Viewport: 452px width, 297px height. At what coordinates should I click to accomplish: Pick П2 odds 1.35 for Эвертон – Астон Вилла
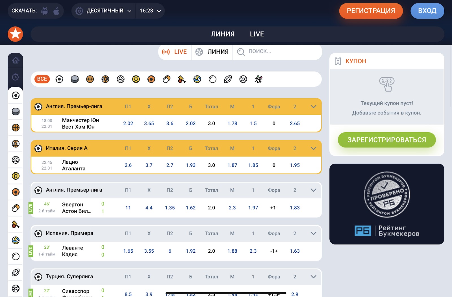170,208
